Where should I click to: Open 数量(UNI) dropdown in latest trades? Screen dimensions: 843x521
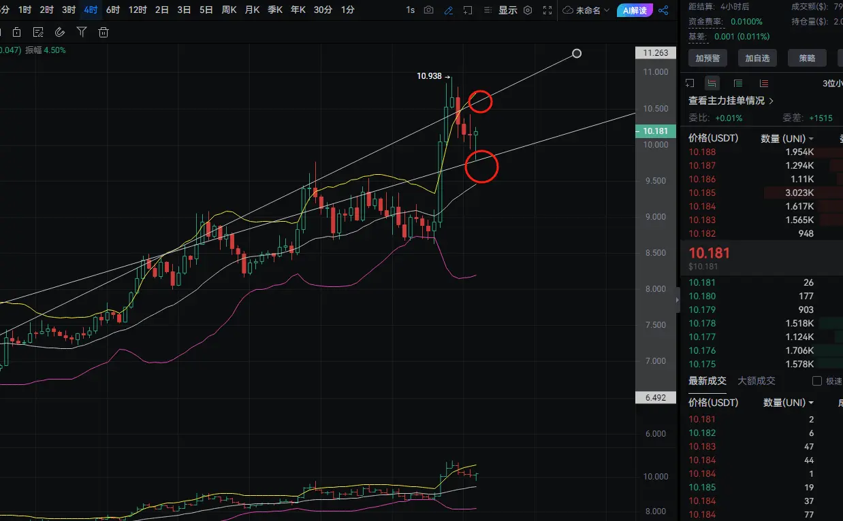pyautogui.click(x=789, y=403)
